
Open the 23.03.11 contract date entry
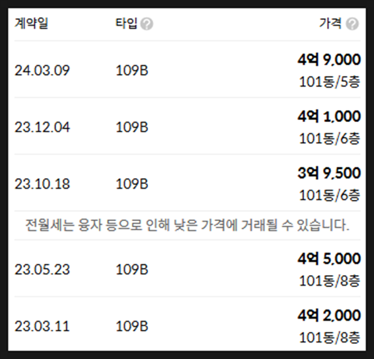(42, 326)
